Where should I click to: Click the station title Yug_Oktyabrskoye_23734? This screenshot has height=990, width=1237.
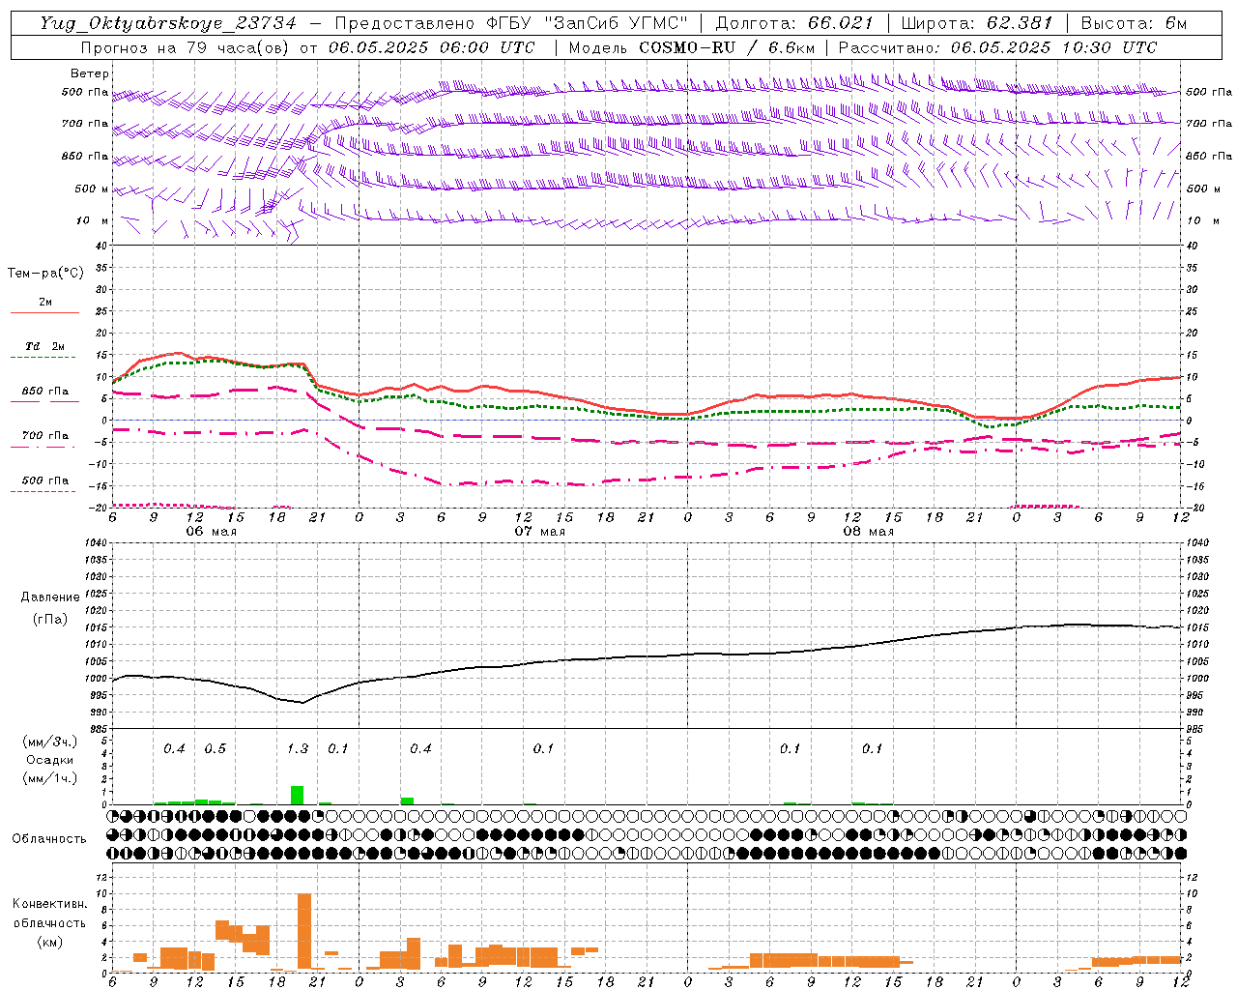168,23
